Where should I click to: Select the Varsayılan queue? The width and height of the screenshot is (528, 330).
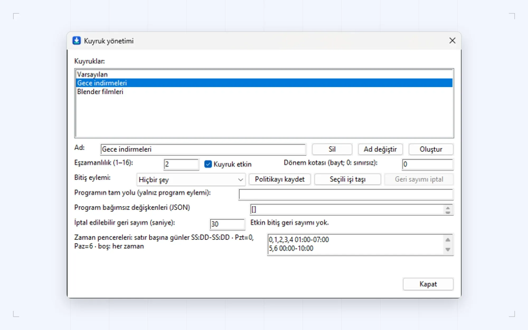pyautogui.click(x=264, y=74)
